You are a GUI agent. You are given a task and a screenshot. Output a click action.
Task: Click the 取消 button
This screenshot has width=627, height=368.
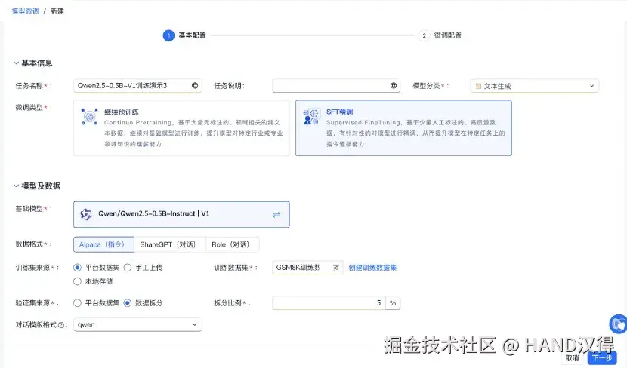(572, 357)
